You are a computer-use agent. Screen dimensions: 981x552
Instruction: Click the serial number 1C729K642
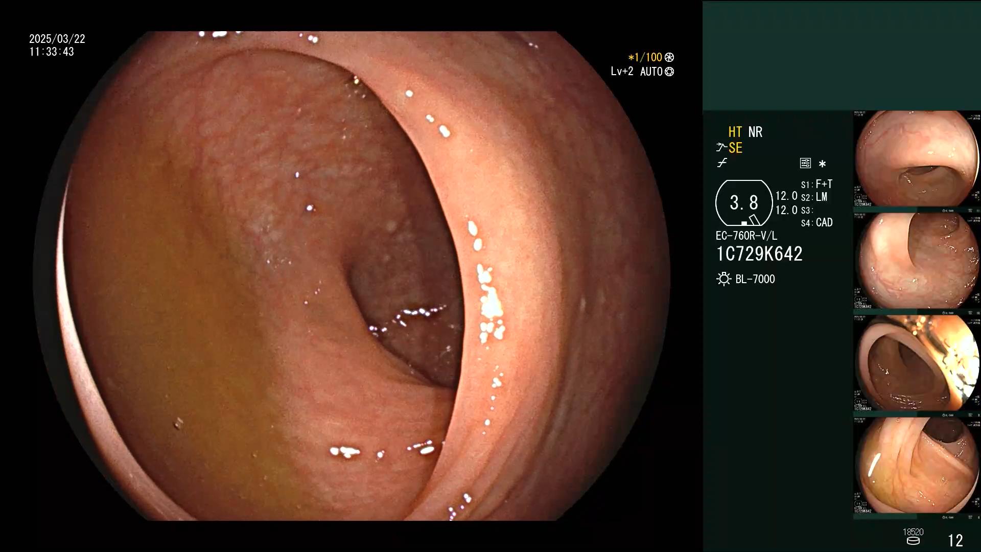pos(759,254)
